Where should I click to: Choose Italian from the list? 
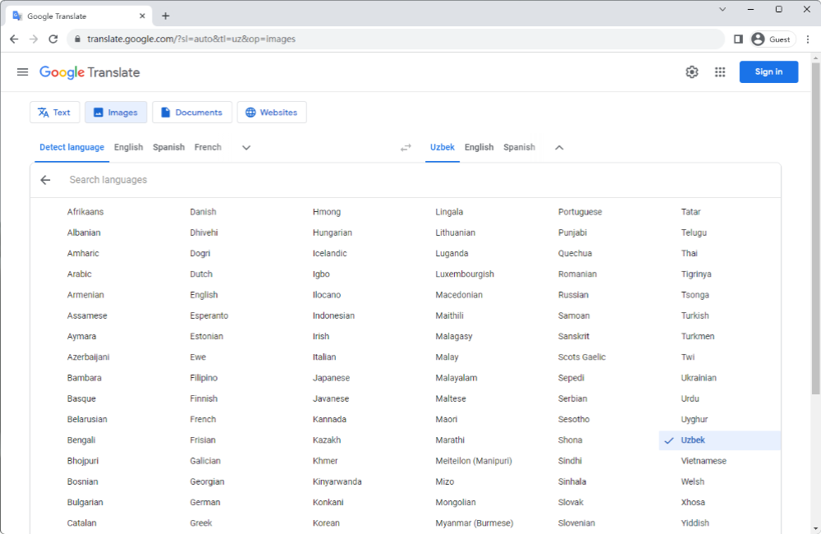tap(324, 357)
